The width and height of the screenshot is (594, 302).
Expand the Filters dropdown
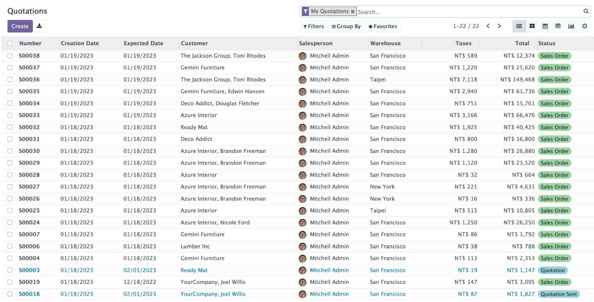point(313,26)
